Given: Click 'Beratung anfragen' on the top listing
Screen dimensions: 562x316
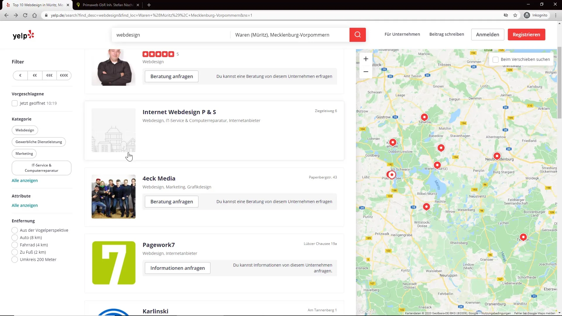Looking at the screenshot, I should (172, 76).
